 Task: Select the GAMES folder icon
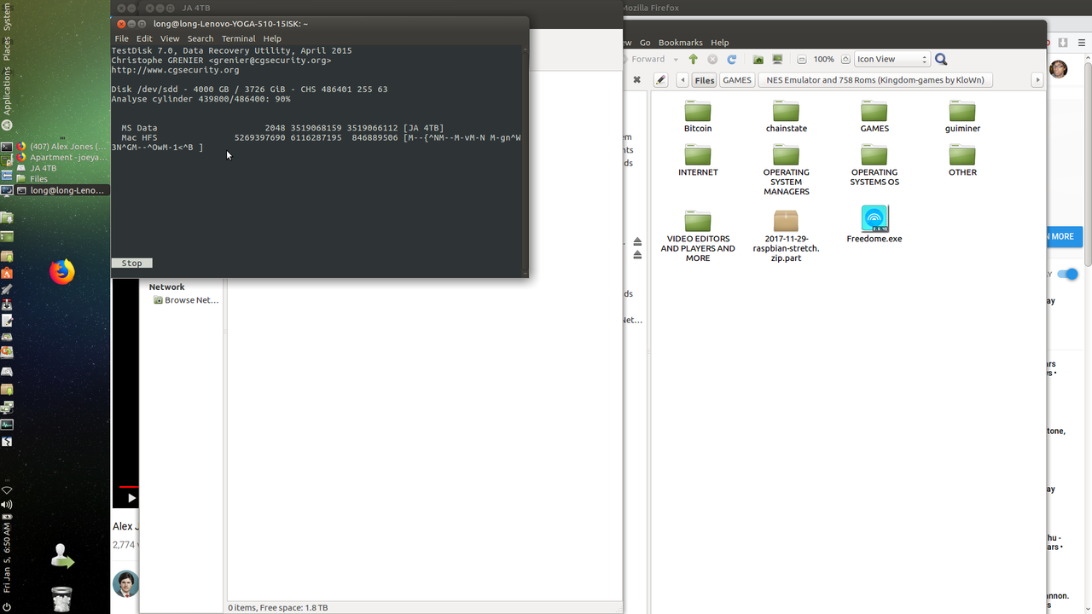[x=874, y=117]
